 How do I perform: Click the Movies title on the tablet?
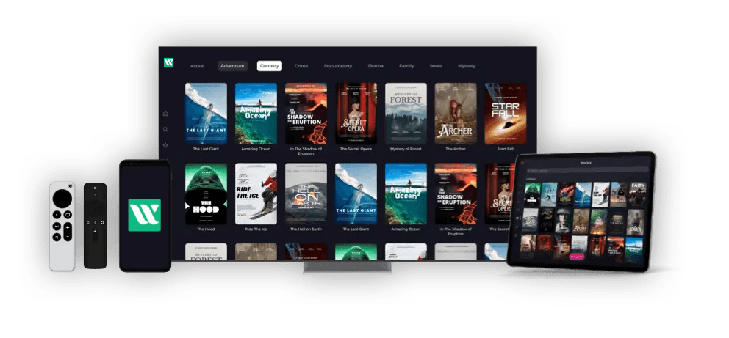tap(586, 163)
